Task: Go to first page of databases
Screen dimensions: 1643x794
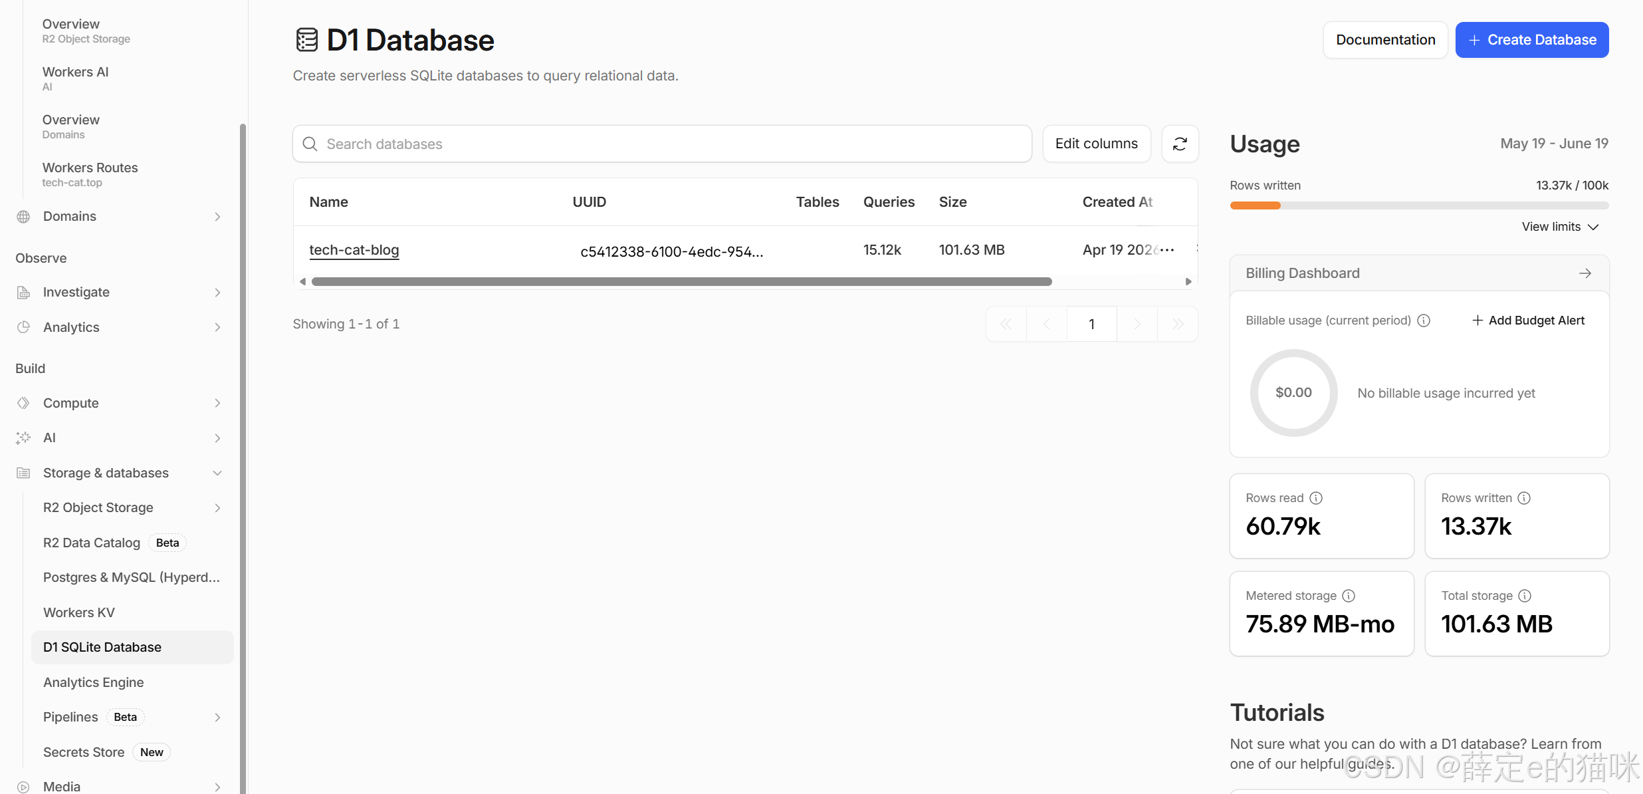Action: click(1006, 324)
